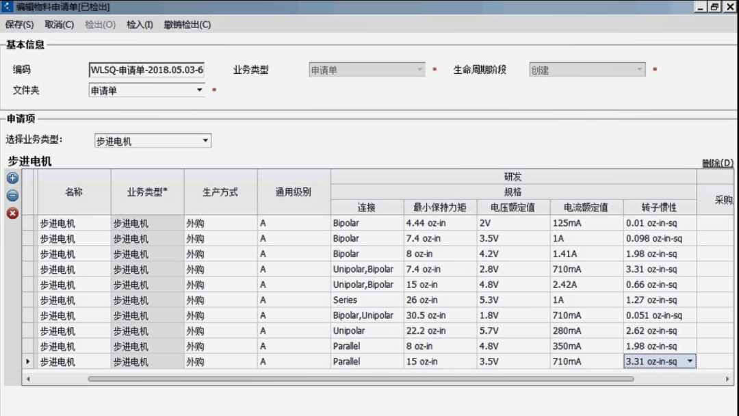Viewport: 739px width, 416px height.
Task: Open the 文件夹 dropdown
Action: (200, 90)
